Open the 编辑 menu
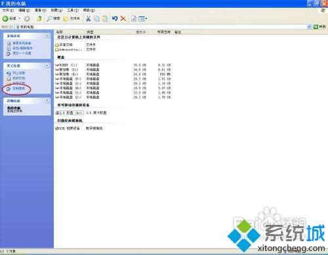The image size is (328, 255). (x=24, y=10)
